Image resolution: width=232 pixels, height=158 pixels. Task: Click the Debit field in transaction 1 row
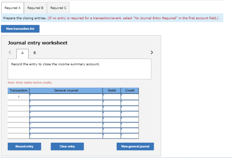coord(112,97)
